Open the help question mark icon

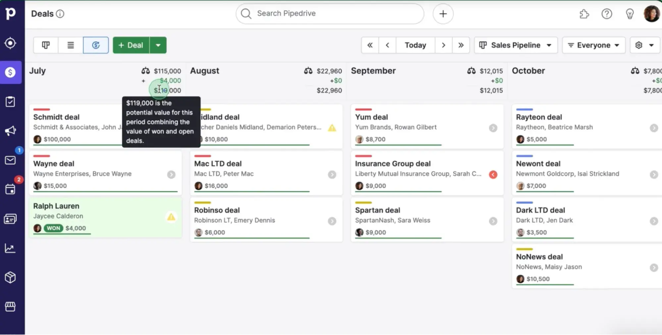[x=607, y=14]
